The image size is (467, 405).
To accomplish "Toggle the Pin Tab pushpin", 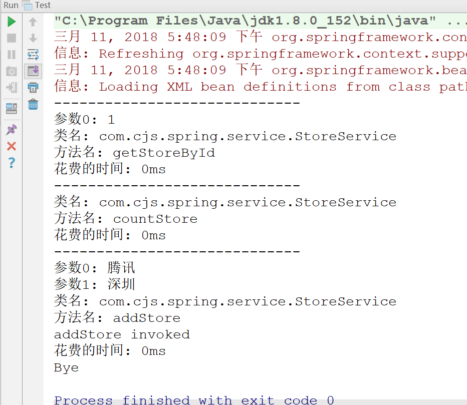I will click(12, 130).
